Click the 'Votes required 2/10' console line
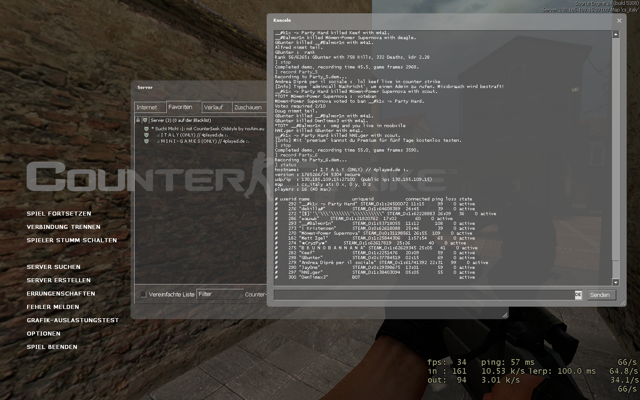The image size is (640, 400). [300, 106]
